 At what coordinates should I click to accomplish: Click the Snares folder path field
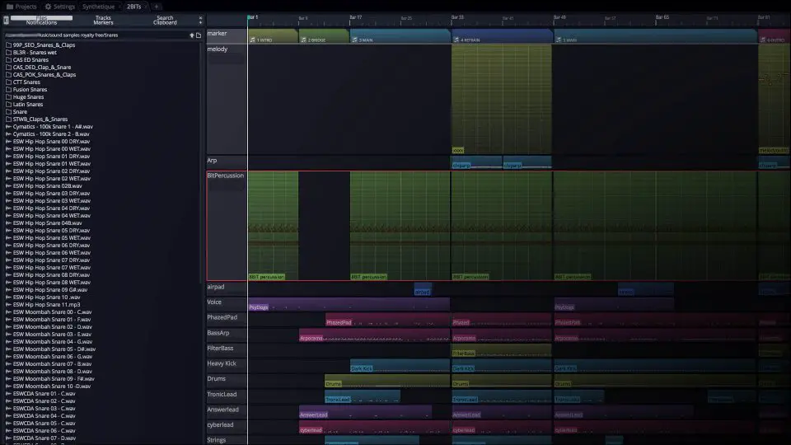click(x=96, y=35)
